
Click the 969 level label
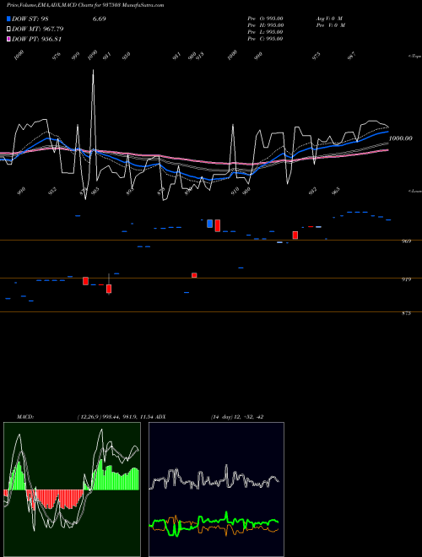pyautogui.click(x=407, y=241)
